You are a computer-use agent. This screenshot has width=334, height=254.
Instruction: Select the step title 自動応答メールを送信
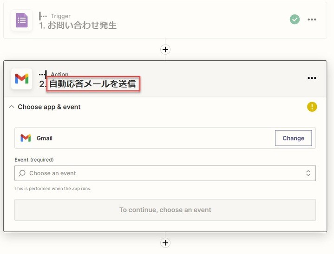(93, 84)
